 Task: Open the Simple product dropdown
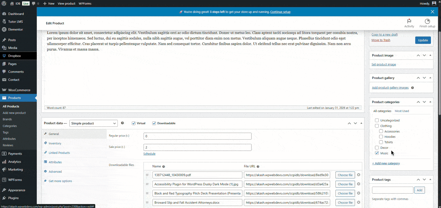point(93,123)
